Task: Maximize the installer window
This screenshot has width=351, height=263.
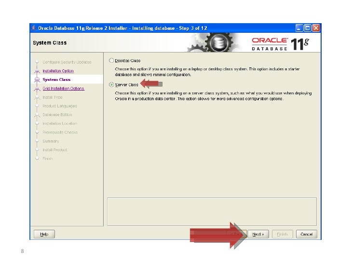Action: [x=308, y=28]
